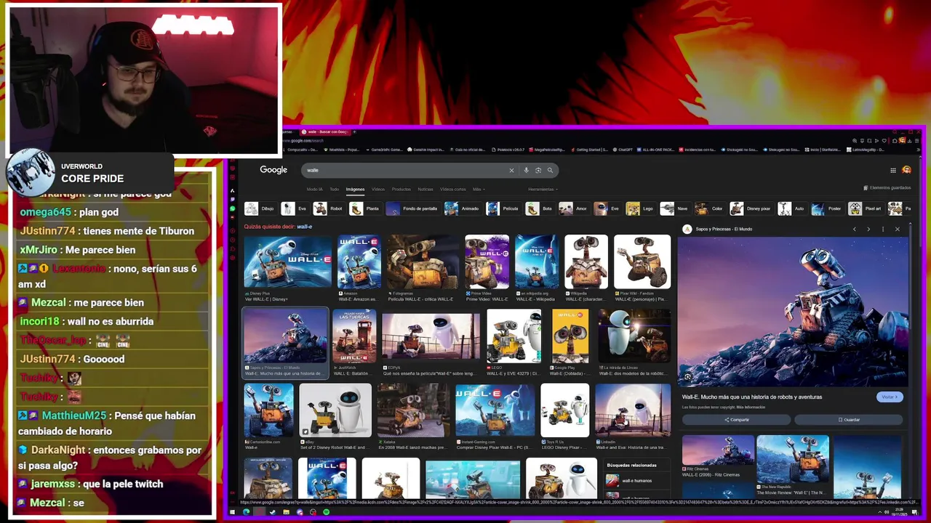Filter images by Lego chip

[640, 208]
